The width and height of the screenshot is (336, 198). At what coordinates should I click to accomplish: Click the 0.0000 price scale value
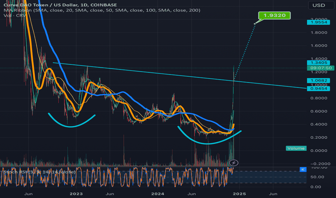pos(319,150)
